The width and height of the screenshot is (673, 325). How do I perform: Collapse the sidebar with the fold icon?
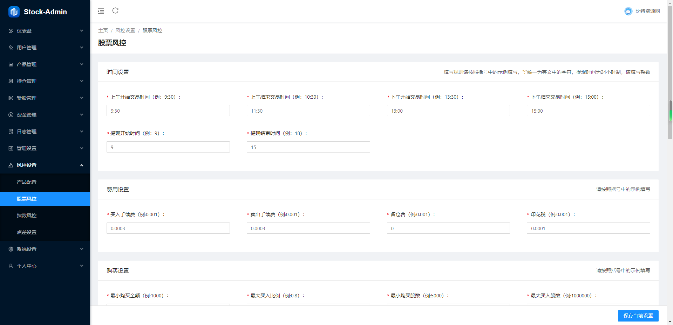click(101, 11)
